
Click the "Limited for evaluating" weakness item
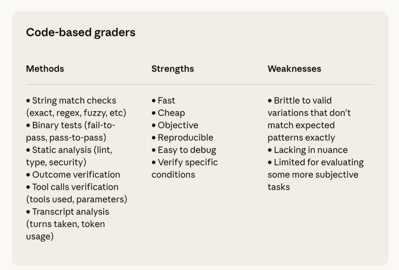(x=318, y=163)
